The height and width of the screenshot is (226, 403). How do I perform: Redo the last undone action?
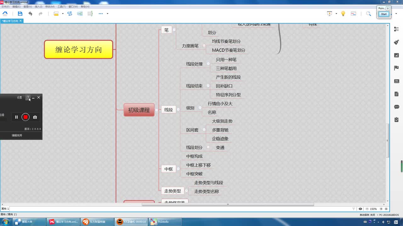41,13
